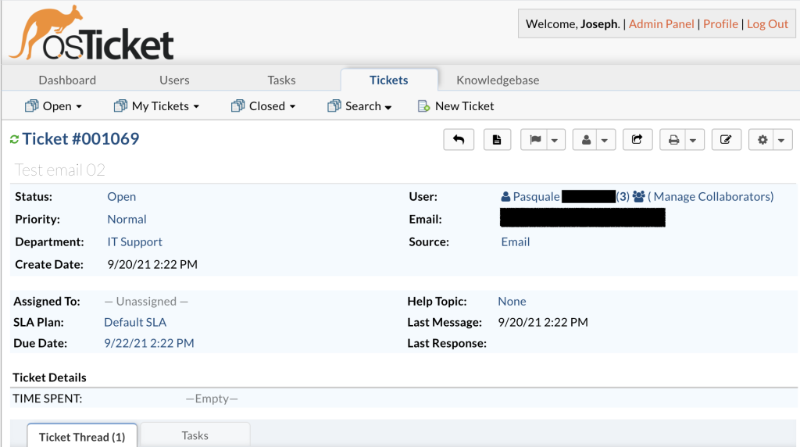Expand the Closed queue dropdown caret

point(292,106)
